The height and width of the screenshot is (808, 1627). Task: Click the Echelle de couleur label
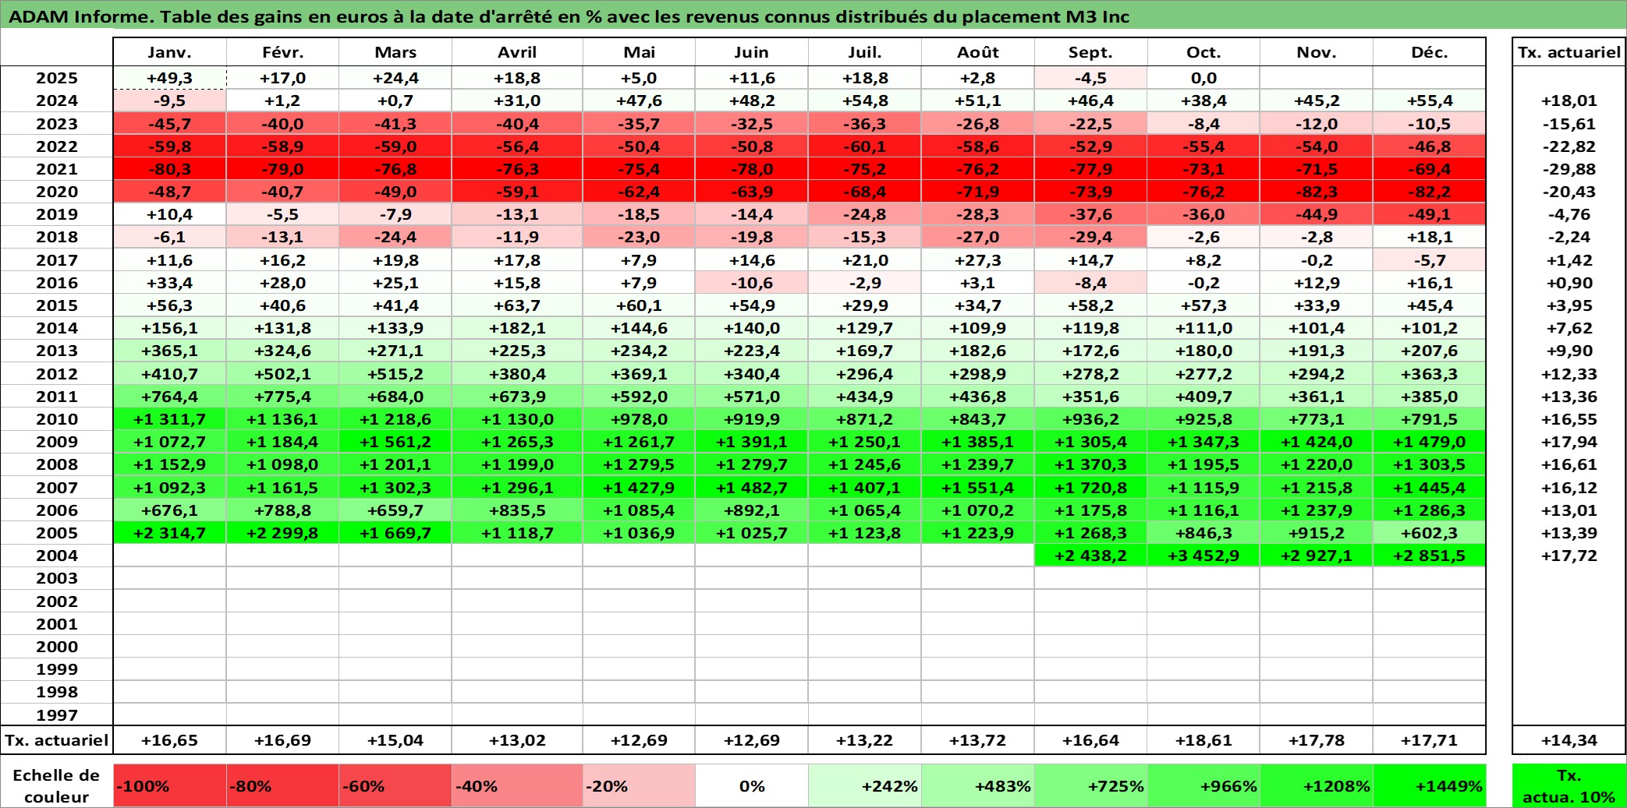click(x=57, y=785)
